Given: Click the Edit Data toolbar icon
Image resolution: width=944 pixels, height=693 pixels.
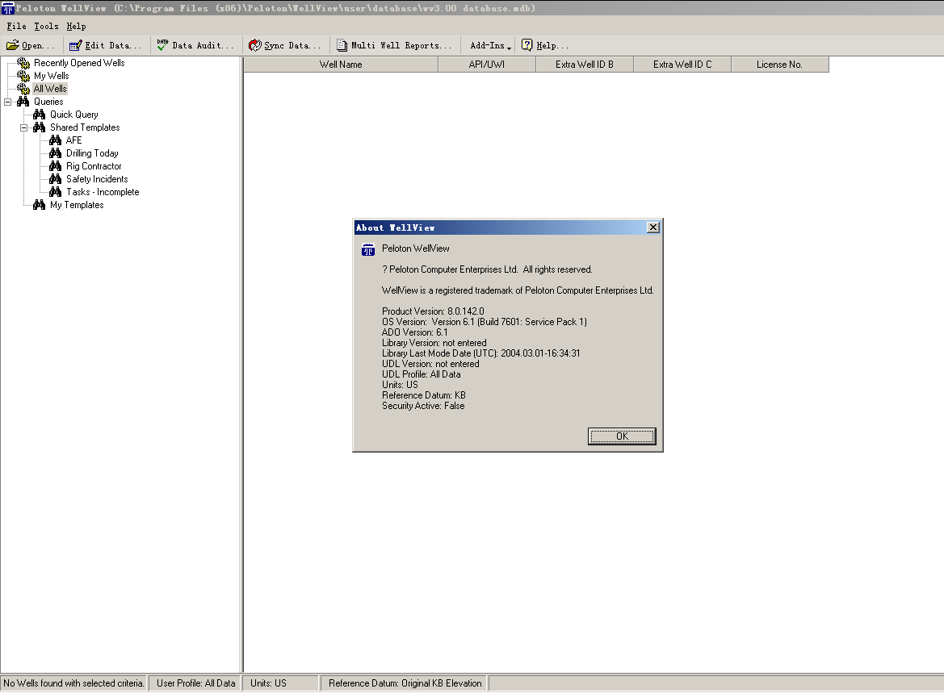Looking at the screenshot, I should tap(75, 45).
